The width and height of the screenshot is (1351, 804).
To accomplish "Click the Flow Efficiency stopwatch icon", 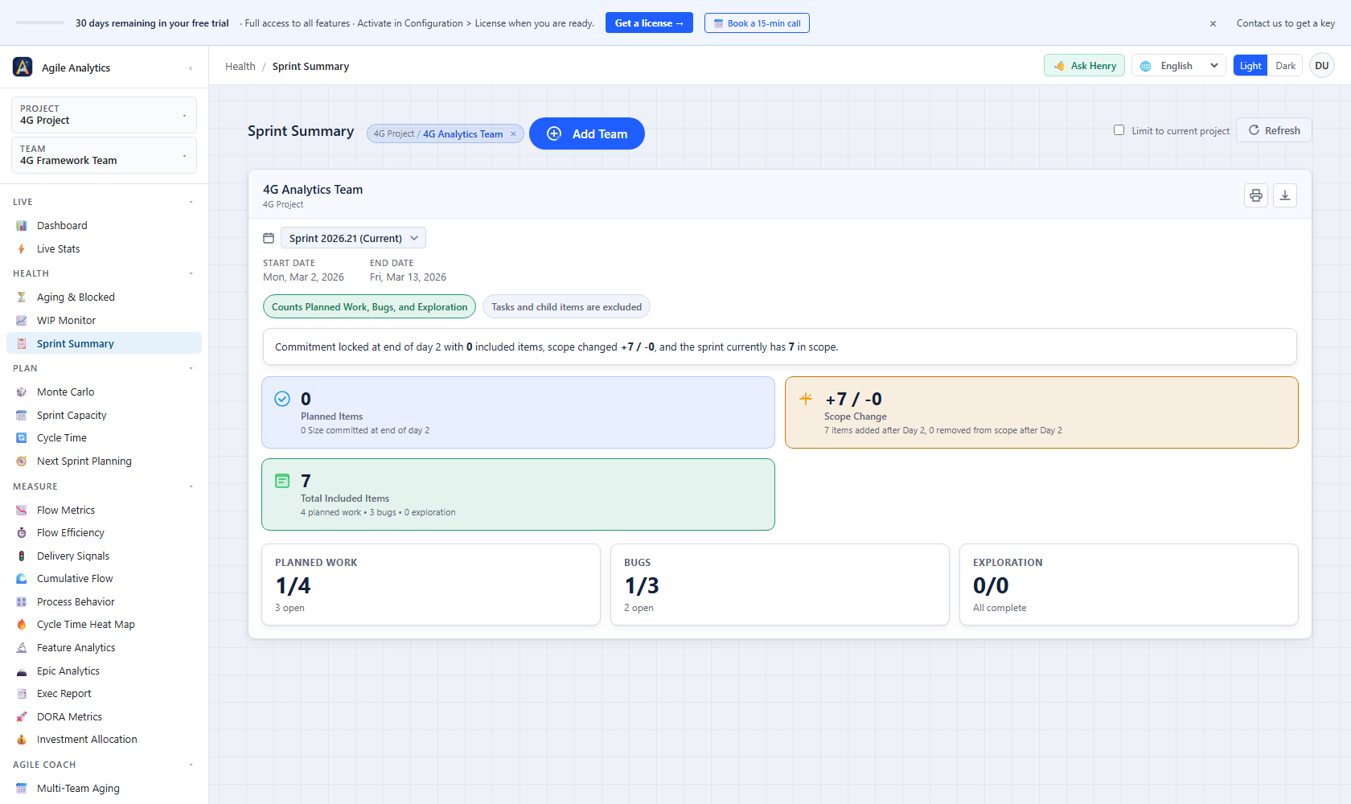I will (x=22, y=533).
